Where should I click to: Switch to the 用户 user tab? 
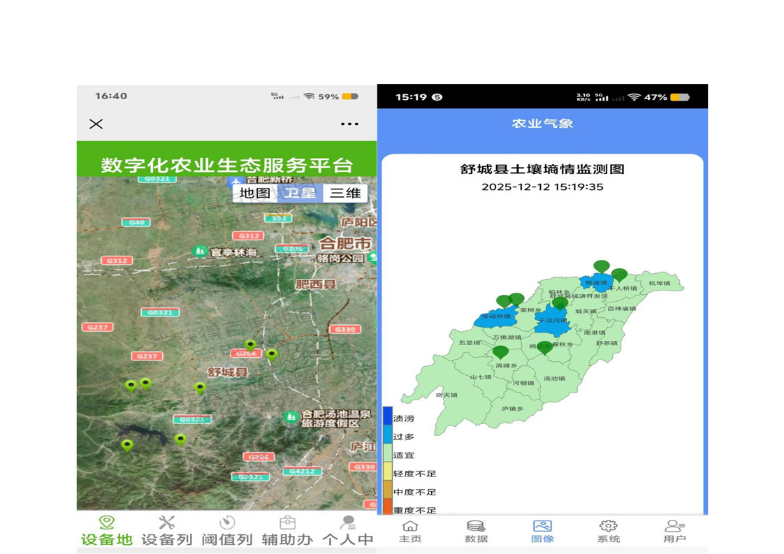coord(674,532)
